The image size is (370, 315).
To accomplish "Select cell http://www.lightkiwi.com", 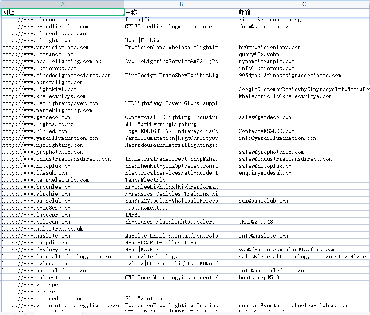I will pos(63,89).
